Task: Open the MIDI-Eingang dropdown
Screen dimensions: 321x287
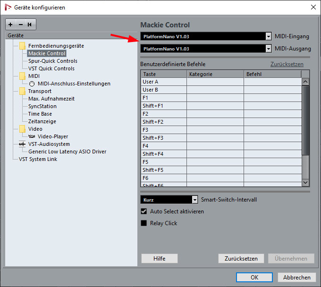Action: tap(269, 36)
